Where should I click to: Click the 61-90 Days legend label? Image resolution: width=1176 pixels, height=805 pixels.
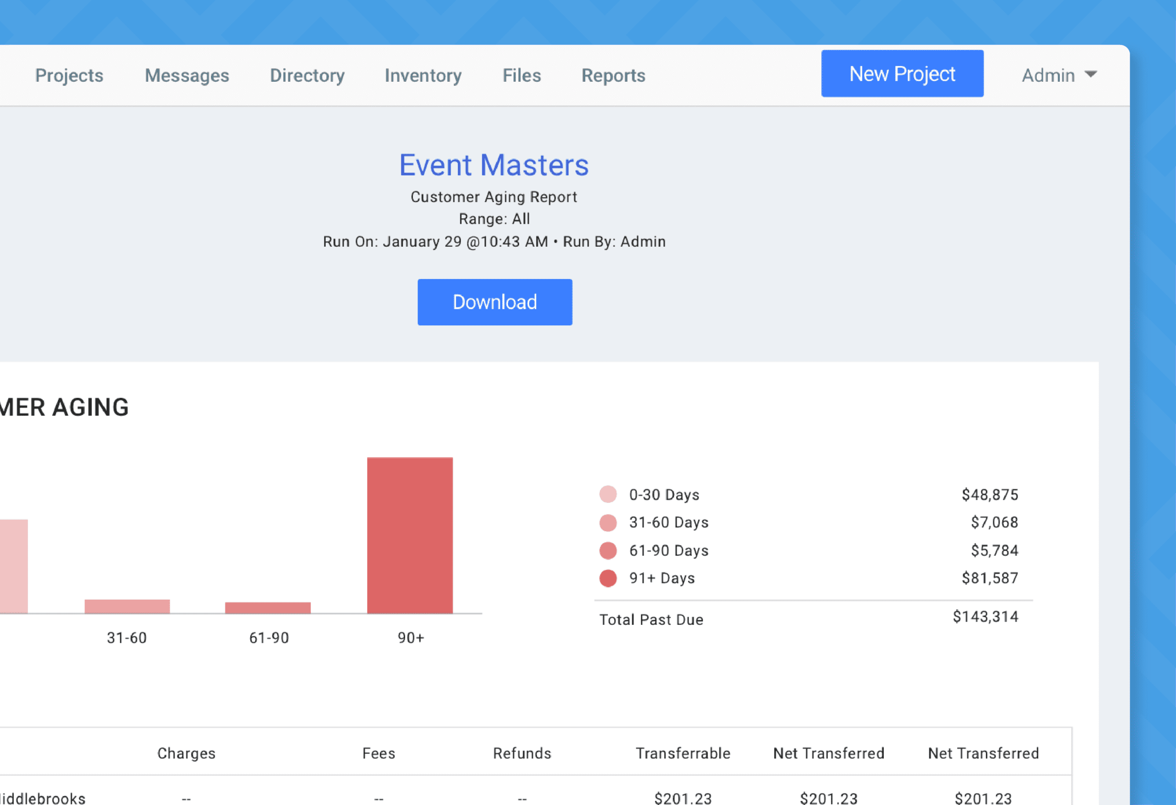tap(668, 550)
